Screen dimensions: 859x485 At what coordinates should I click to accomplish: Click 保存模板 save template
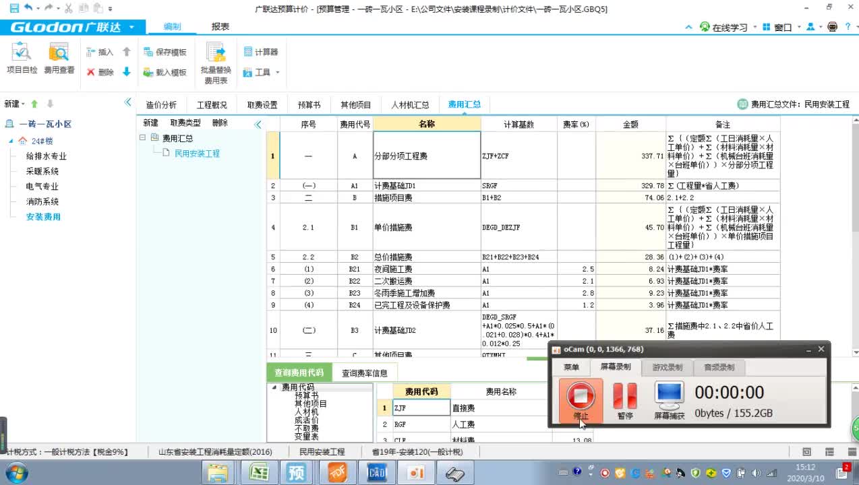tap(165, 52)
